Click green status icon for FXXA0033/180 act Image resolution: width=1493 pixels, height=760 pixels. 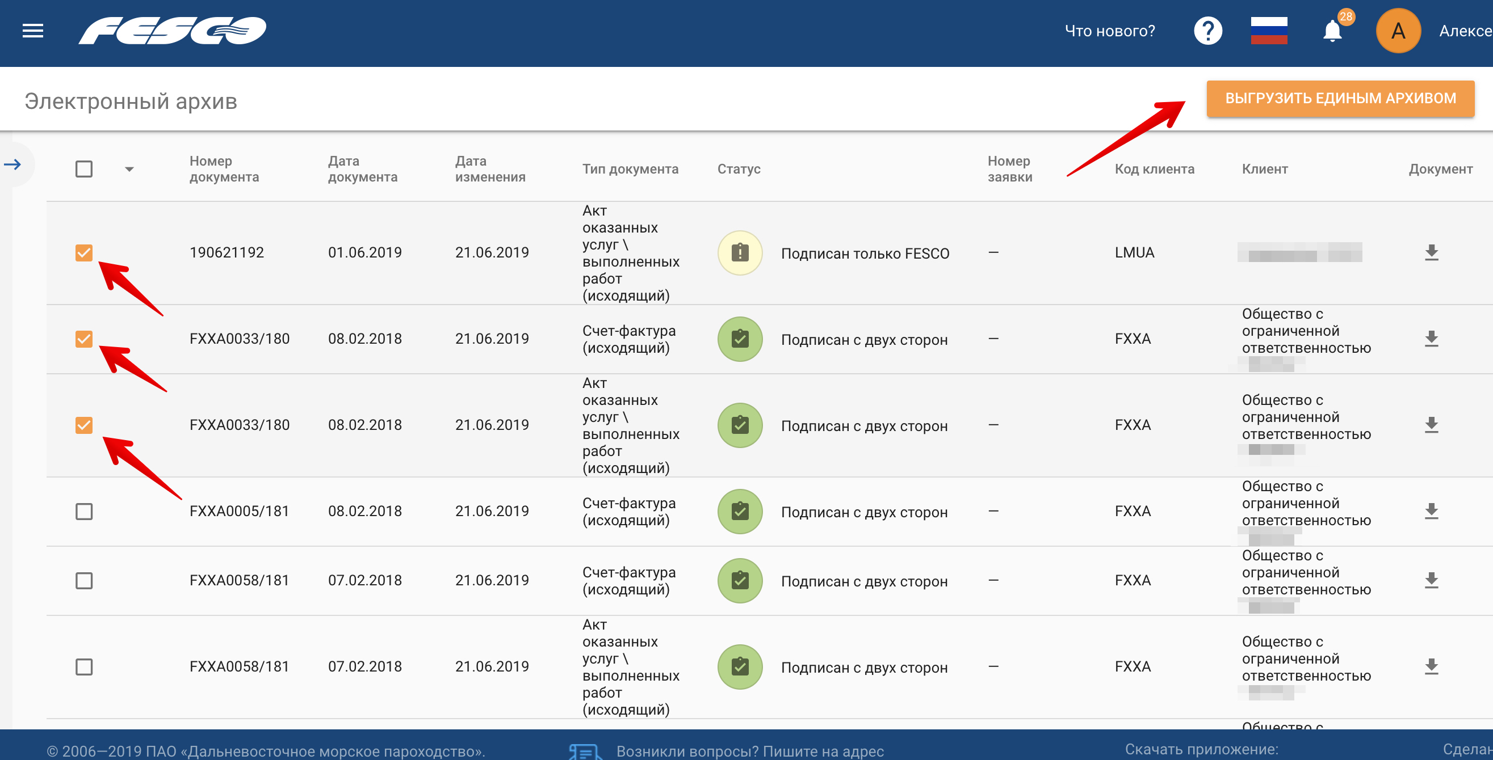(x=740, y=425)
